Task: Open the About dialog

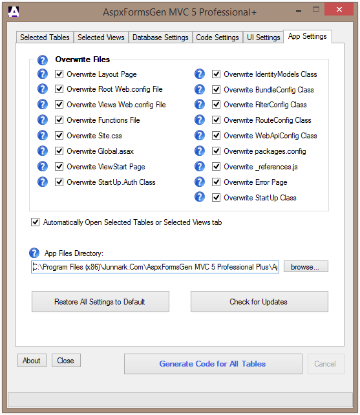Action: click(x=32, y=361)
